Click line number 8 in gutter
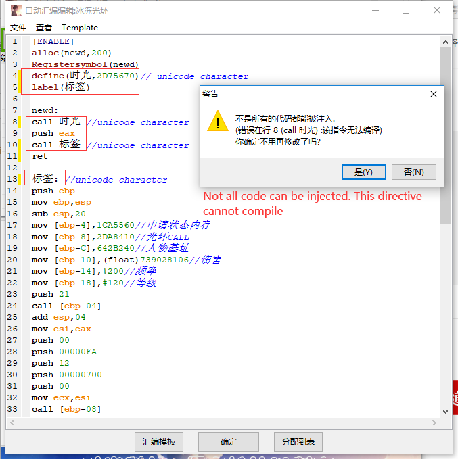The height and width of the screenshot is (459, 458). tap(15, 122)
